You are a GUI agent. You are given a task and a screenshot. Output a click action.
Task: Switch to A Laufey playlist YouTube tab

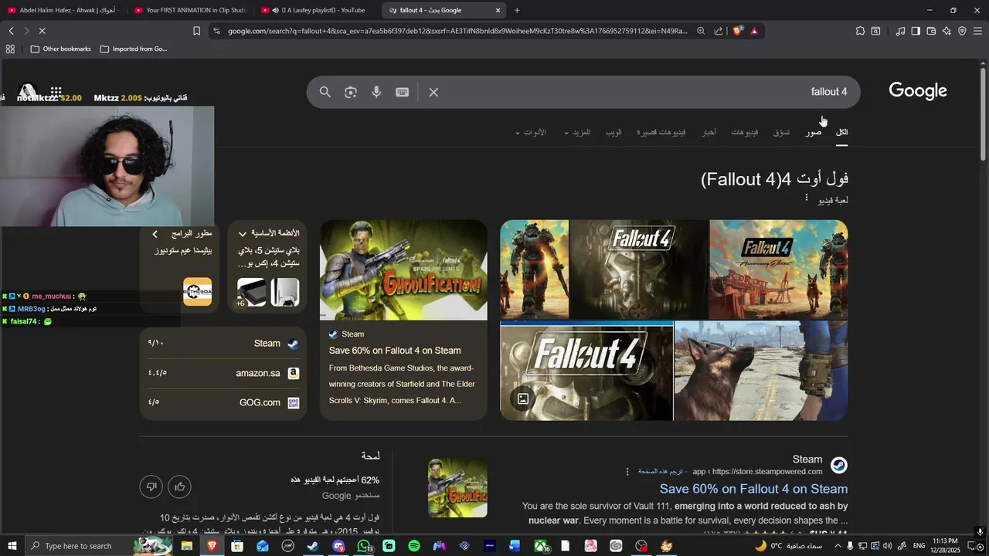tap(316, 10)
